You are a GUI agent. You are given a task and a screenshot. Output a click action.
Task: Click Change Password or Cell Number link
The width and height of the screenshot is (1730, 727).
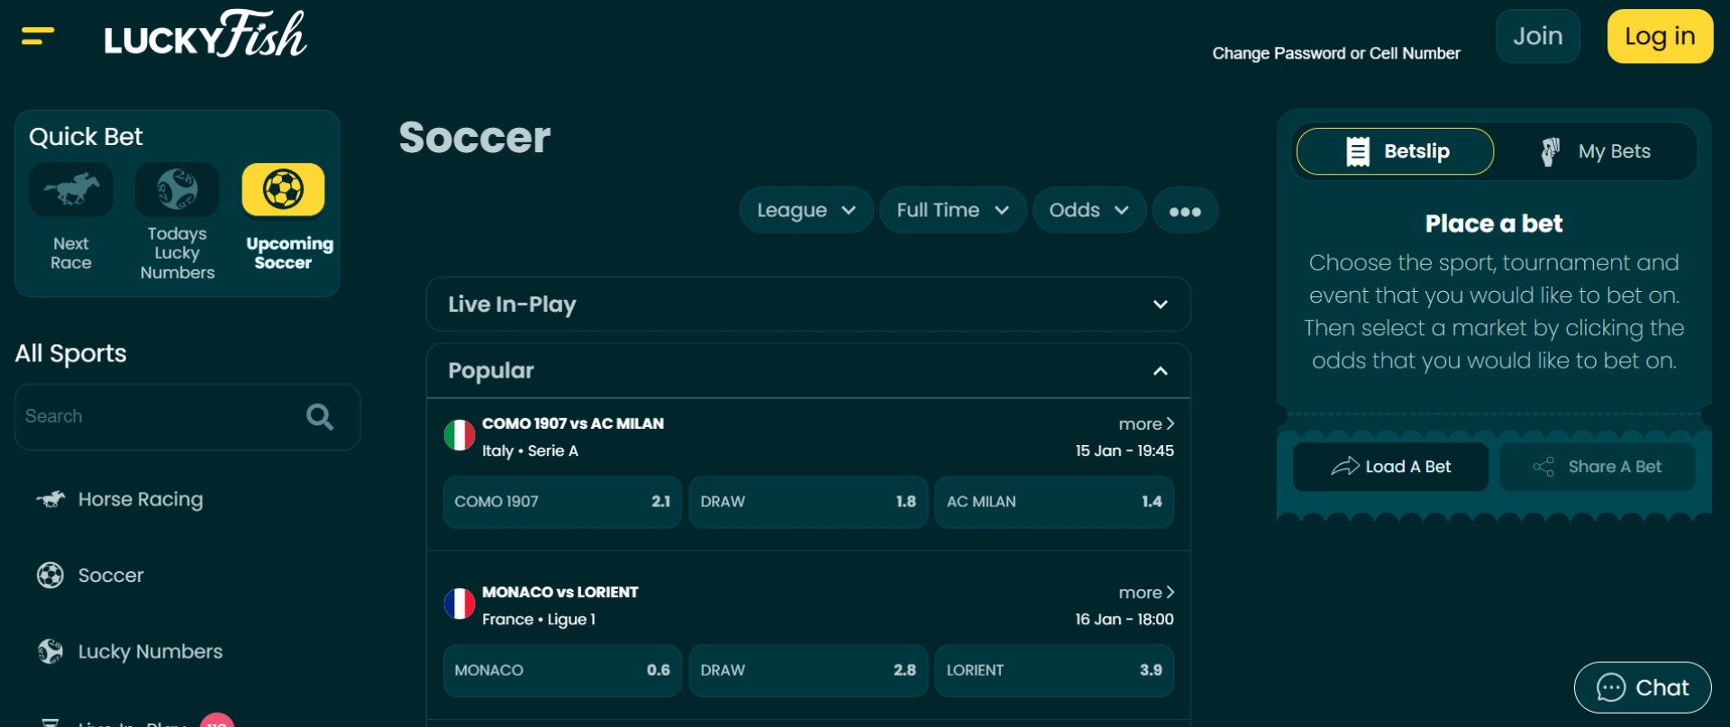[1335, 53]
